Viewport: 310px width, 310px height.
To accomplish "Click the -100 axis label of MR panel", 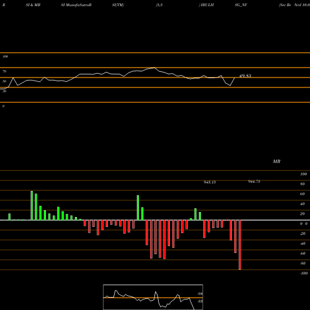I will click(x=304, y=273).
